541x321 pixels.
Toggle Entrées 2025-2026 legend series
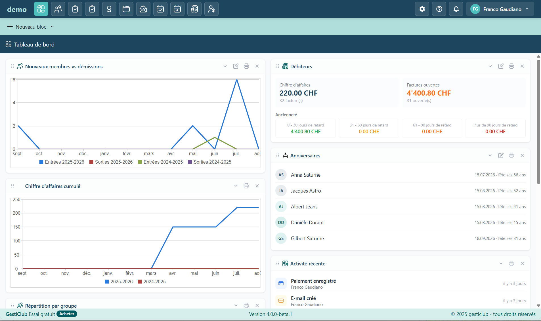pyautogui.click(x=62, y=162)
